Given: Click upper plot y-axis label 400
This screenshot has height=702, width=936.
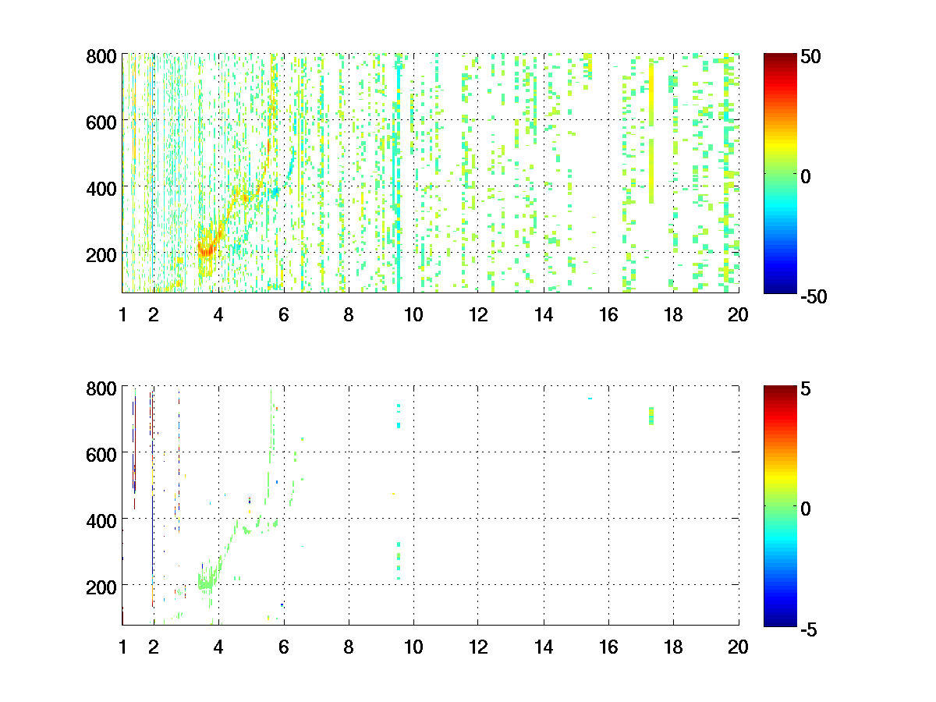Looking at the screenshot, I should click(x=102, y=188).
